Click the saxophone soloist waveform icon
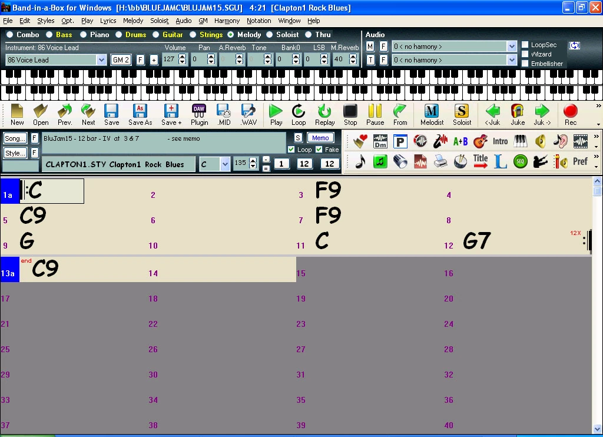The height and width of the screenshot is (437, 603). click(x=440, y=141)
